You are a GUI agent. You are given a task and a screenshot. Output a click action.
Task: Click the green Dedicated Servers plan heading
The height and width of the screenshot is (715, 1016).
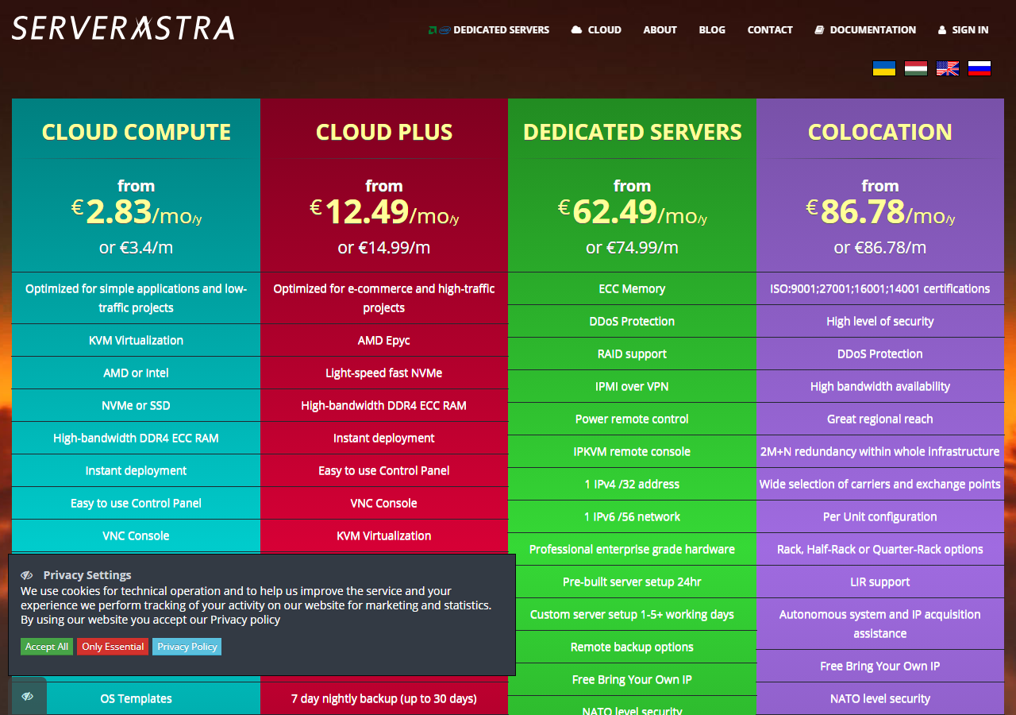pos(633,132)
